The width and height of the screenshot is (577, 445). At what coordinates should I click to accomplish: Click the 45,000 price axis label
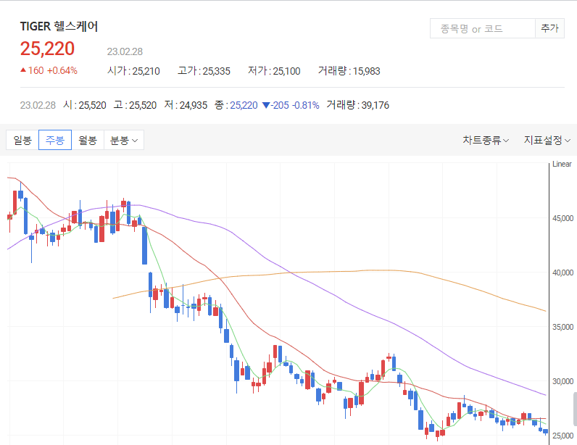[x=563, y=218]
